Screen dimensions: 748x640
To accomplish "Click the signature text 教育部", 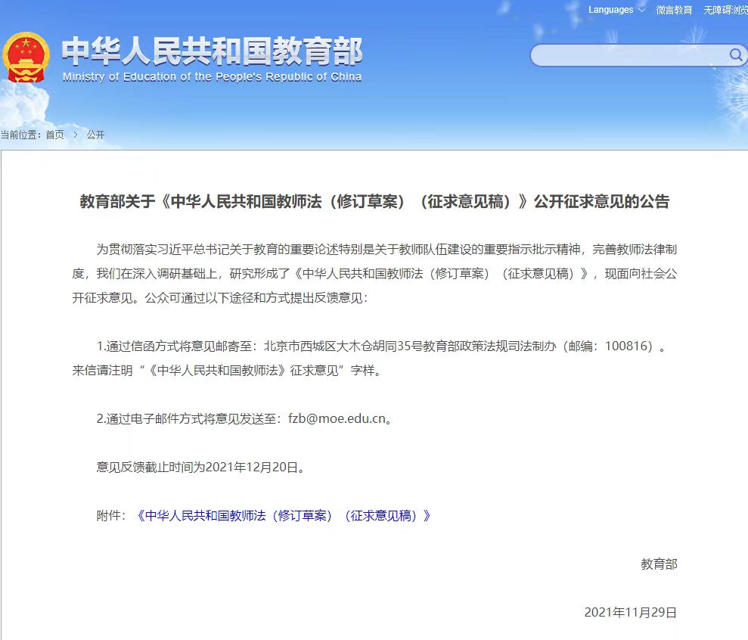I will tap(659, 564).
